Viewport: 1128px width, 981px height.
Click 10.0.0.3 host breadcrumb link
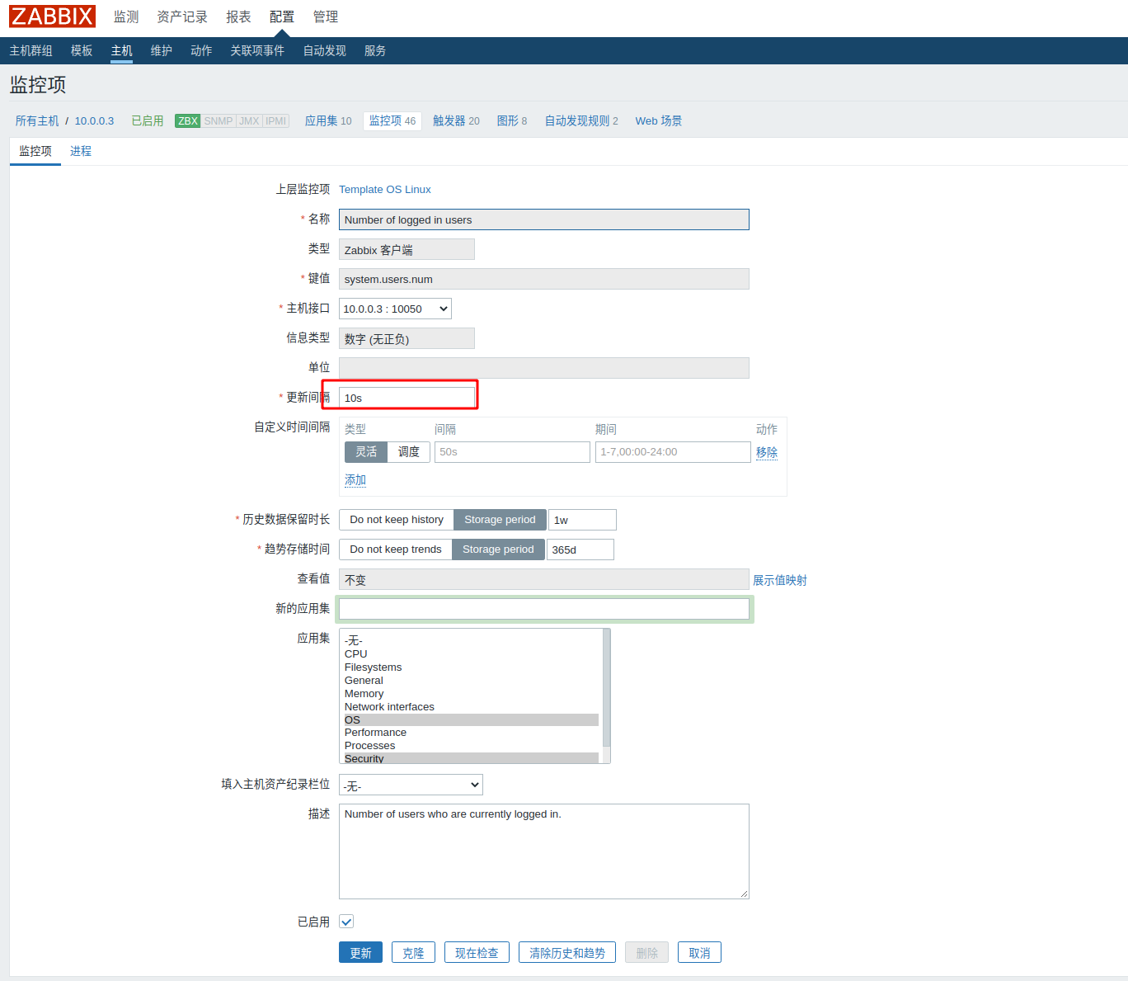pyautogui.click(x=95, y=121)
